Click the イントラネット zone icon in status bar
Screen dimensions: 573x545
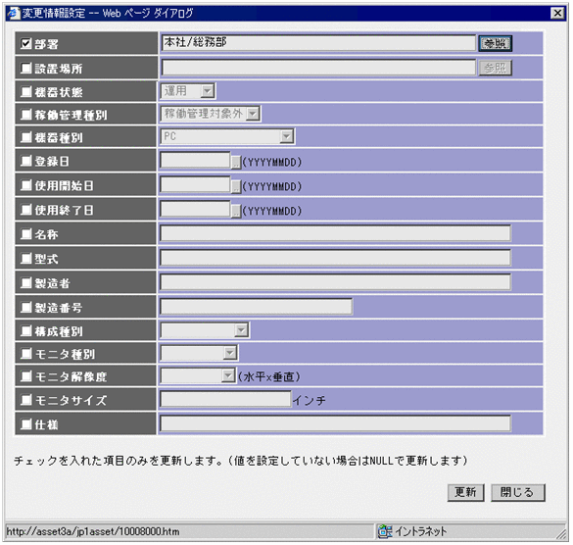tap(385, 531)
